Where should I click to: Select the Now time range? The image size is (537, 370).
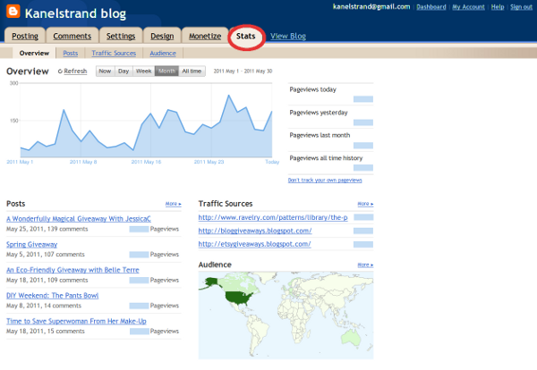(105, 71)
